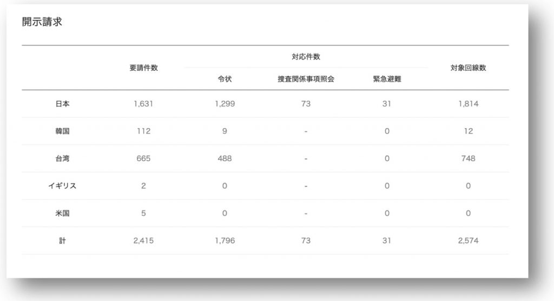The image size is (554, 301).
Task: Click the 488 令状 value for 台湾
Action: tap(225, 158)
